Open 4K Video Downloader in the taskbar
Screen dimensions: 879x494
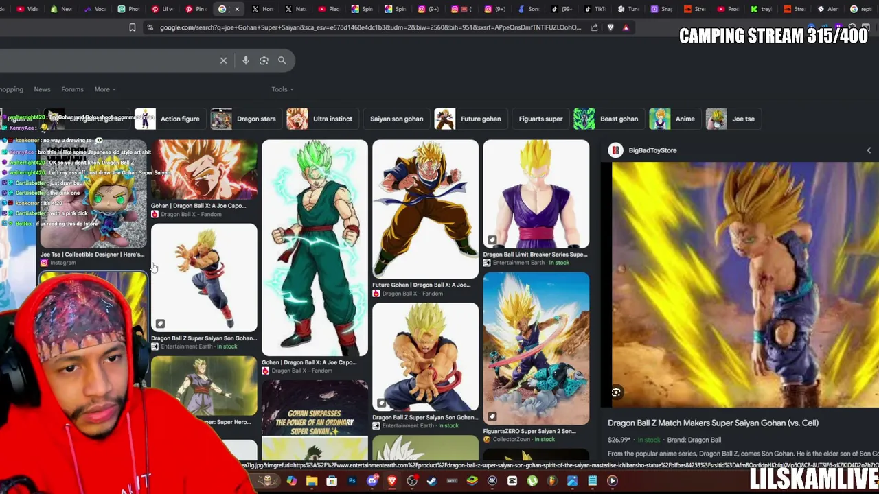point(492,481)
